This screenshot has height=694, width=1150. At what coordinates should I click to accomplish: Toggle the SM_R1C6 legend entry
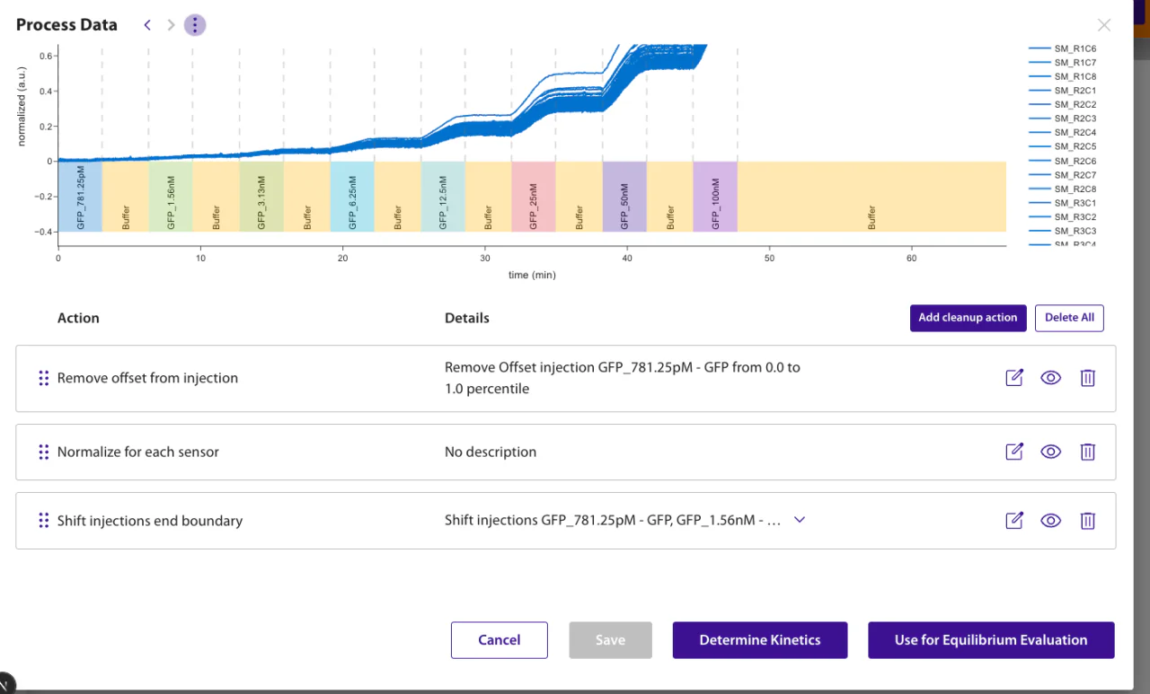[1063, 48]
